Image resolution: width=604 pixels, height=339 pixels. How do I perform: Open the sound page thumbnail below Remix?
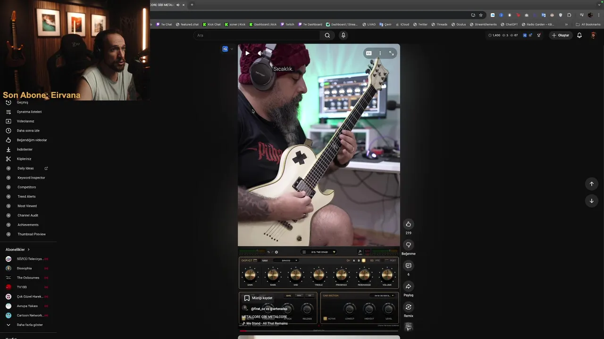408,327
